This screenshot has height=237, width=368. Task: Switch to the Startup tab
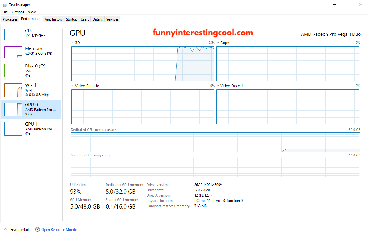click(x=71, y=19)
